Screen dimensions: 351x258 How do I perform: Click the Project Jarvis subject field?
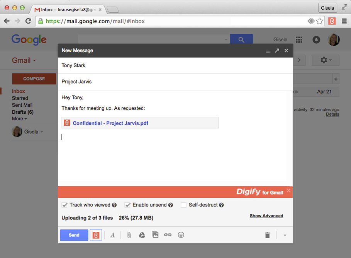(x=175, y=82)
